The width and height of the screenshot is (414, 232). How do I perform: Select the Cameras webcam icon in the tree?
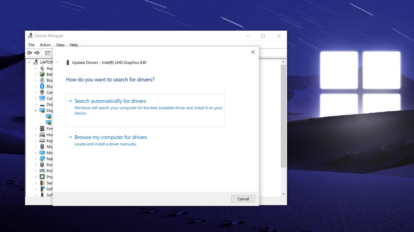click(x=42, y=92)
